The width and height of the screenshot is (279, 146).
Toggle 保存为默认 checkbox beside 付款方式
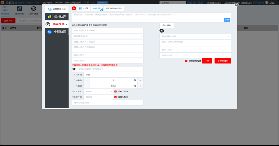(x=116, y=91)
